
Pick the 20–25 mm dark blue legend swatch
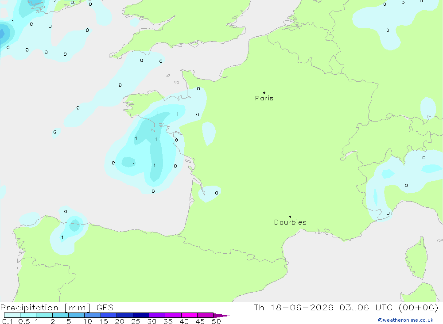(x=125, y=315)
